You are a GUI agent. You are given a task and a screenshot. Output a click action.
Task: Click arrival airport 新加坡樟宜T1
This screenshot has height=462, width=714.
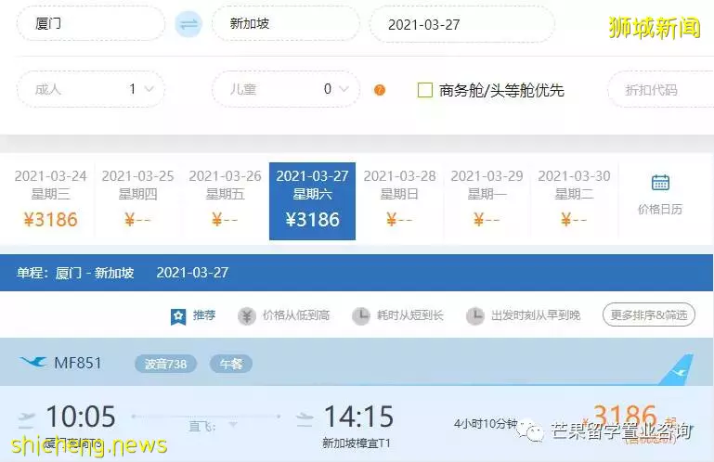point(357,443)
